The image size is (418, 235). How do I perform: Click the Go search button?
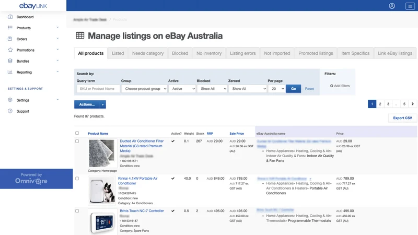pyautogui.click(x=293, y=89)
